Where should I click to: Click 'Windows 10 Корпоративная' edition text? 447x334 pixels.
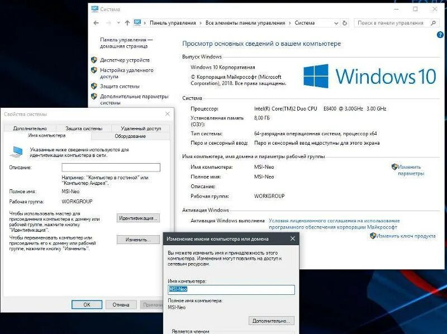tap(223, 67)
